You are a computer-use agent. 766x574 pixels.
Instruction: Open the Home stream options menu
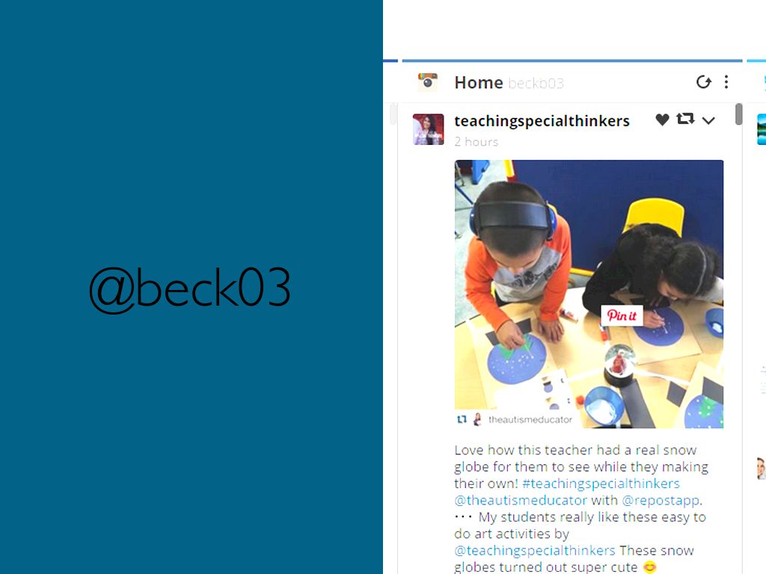coord(726,82)
